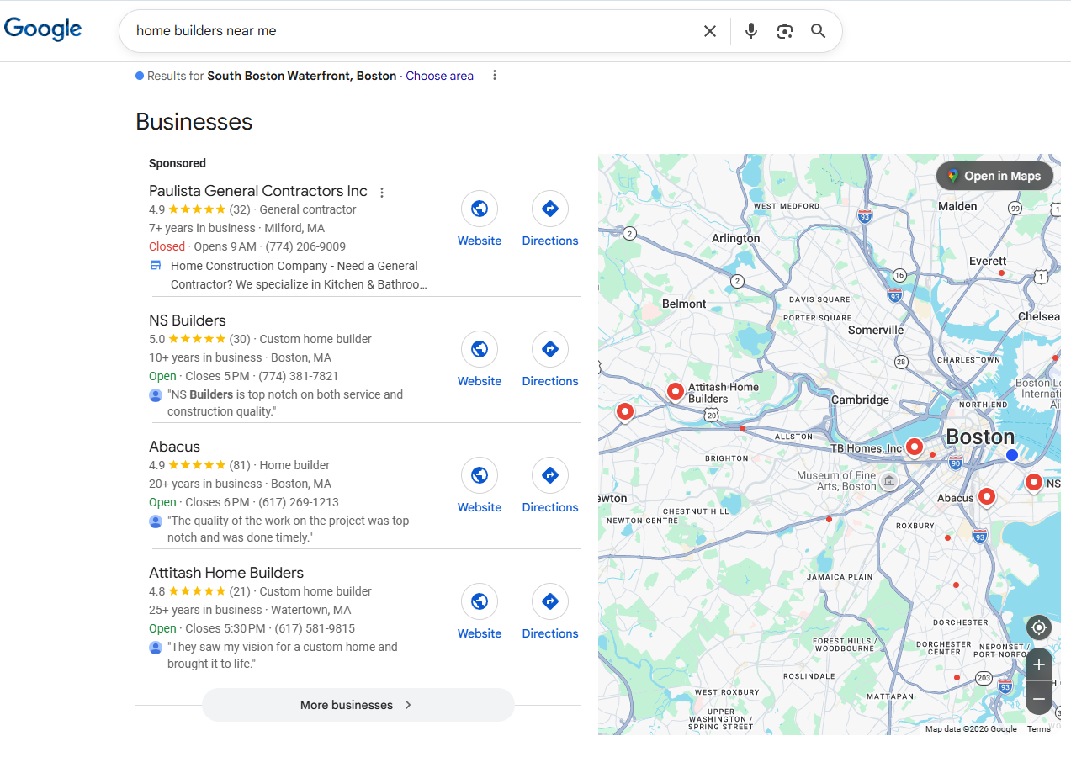Center map on my location icon
Screen dimensions: 1071x757
tap(1039, 627)
